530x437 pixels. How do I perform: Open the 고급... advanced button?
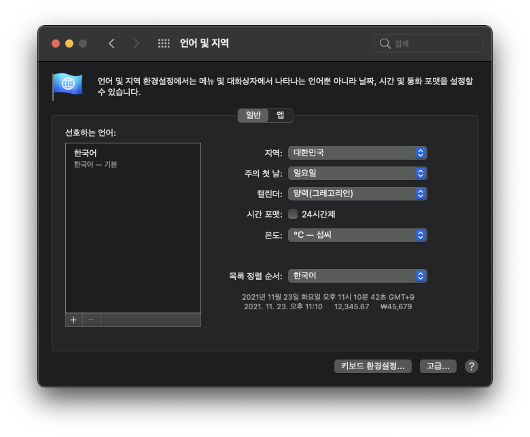(x=438, y=366)
